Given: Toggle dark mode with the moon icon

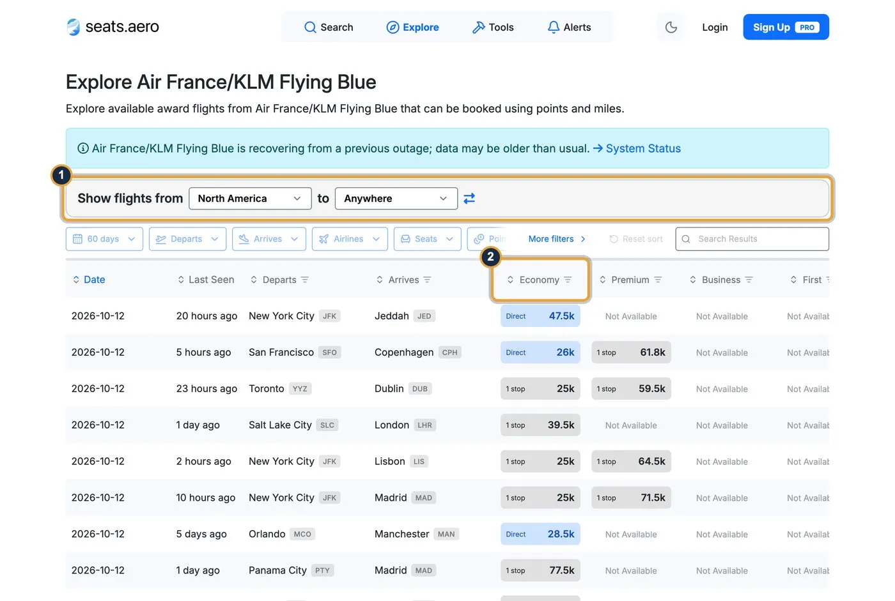Looking at the screenshot, I should coord(671,27).
